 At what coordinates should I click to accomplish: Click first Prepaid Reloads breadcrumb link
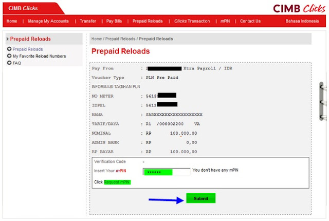120,39
